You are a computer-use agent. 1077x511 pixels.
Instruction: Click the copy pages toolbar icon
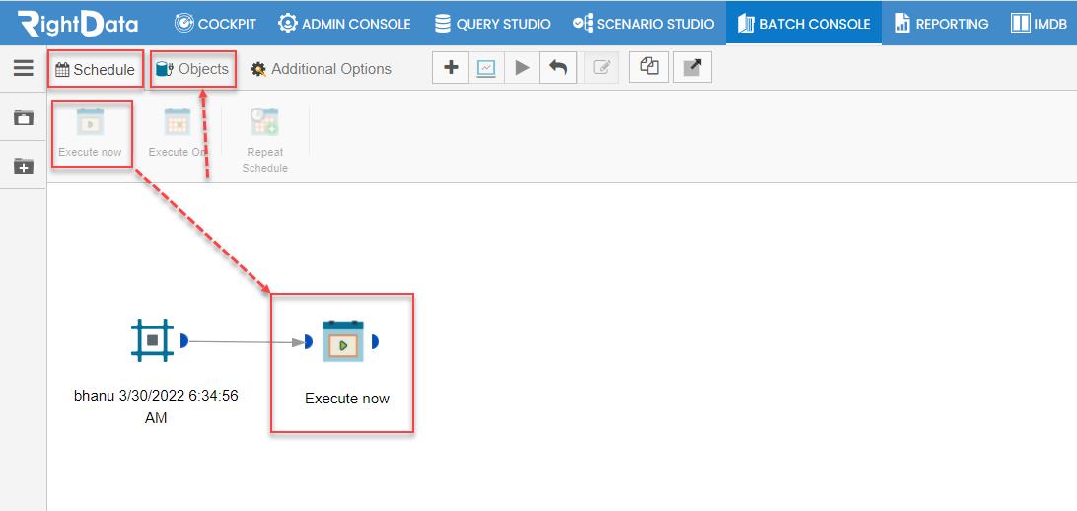(649, 67)
